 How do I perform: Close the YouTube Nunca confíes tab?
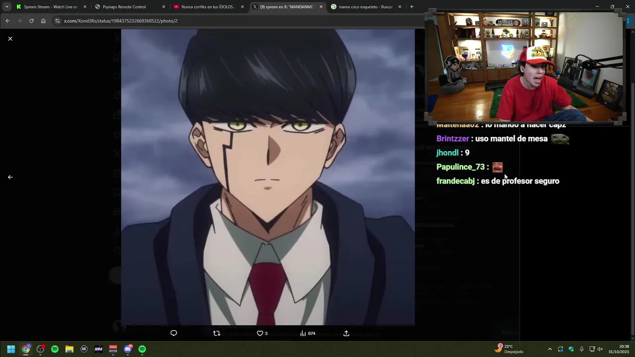coord(242,7)
